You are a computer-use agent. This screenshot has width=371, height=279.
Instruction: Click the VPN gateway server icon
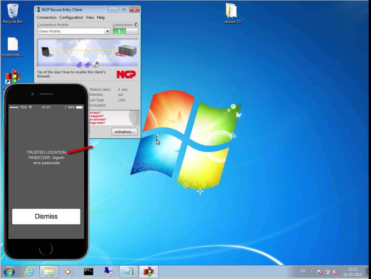click(127, 51)
